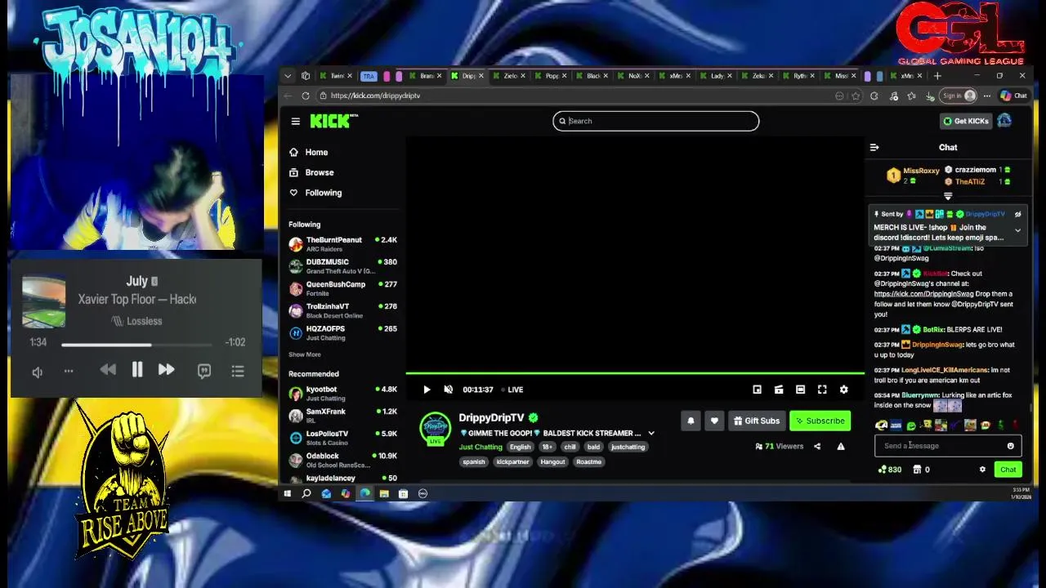The height and width of the screenshot is (588, 1046).
Task: Open LosPollosTV recommended channel
Action: click(x=343, y=437)
